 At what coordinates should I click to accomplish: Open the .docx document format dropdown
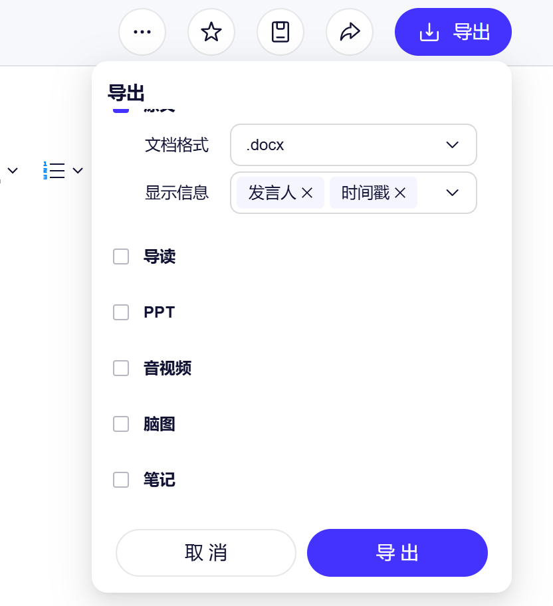(x=353, y=145)
